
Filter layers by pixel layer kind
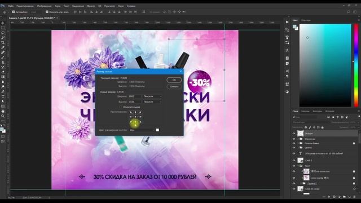pos(328,117)
